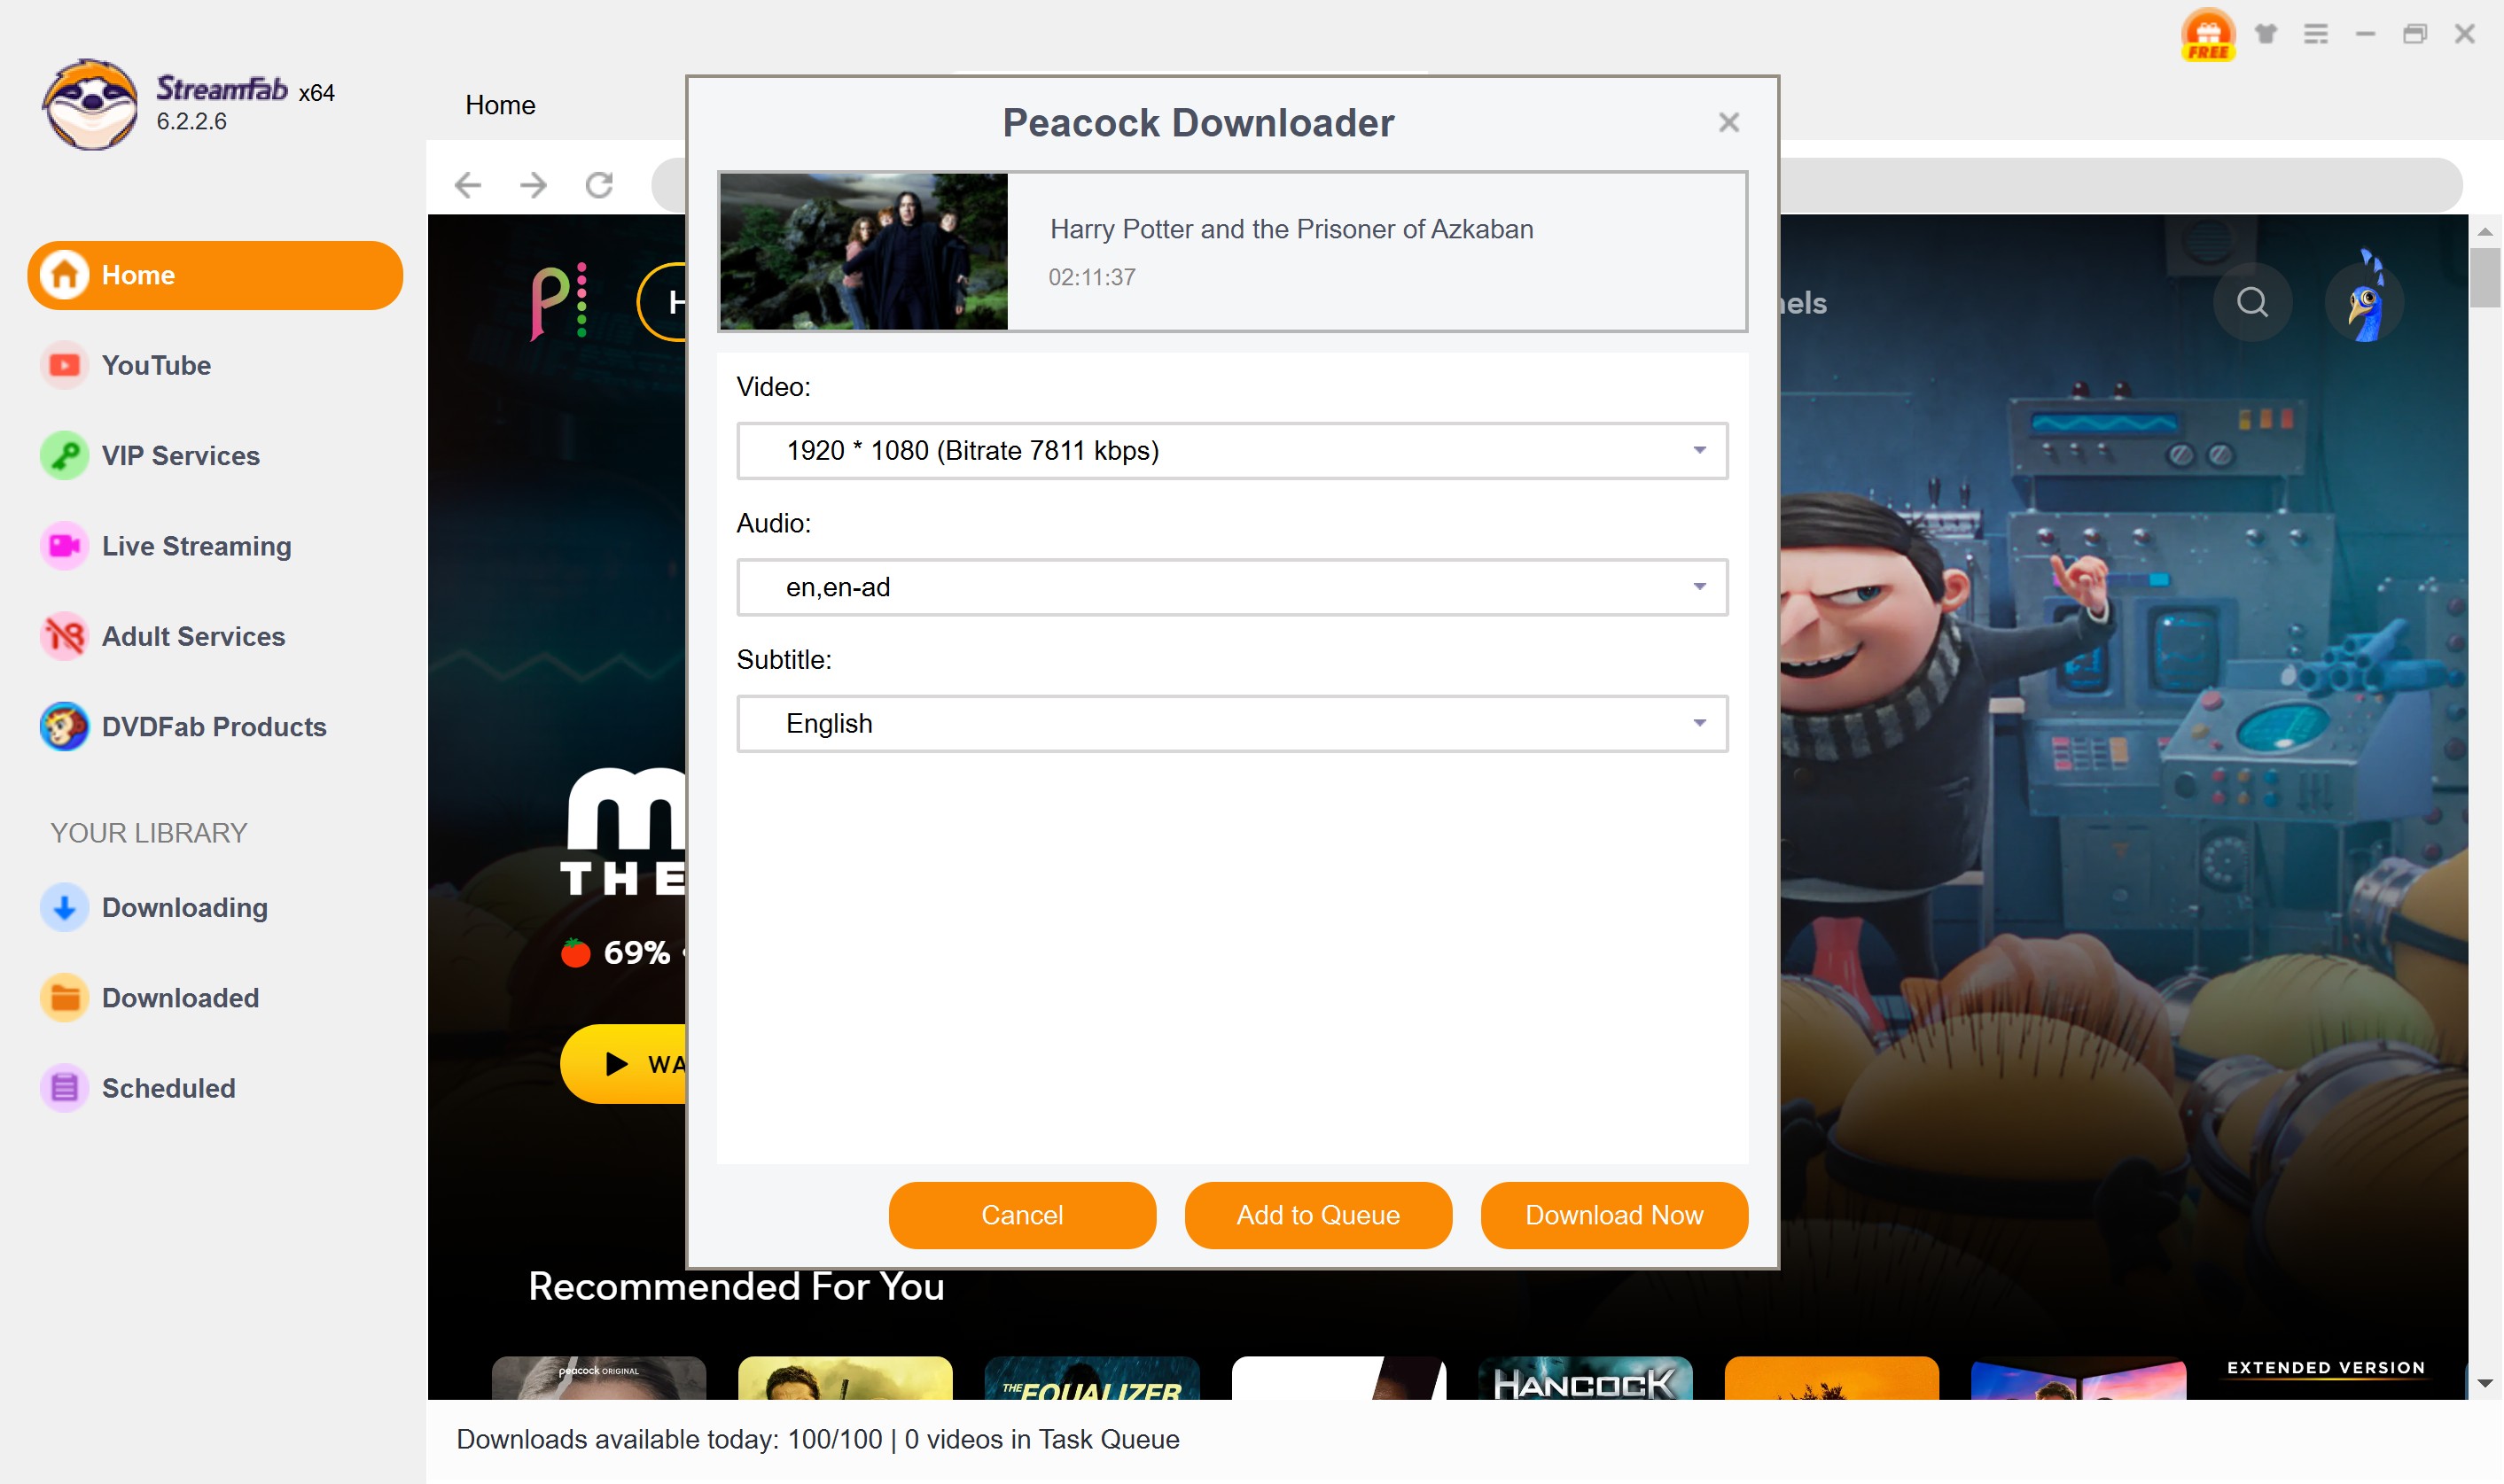Click the Adult Services 18 icon
This screenshot has width=2504, height=1484.
pos(65,636)
